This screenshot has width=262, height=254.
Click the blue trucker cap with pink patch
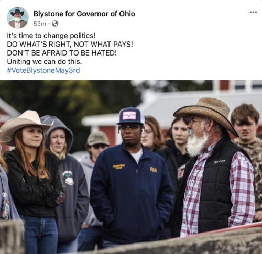coord(130,116)
